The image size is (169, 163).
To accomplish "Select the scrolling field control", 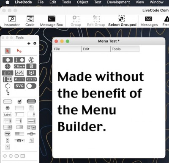I will (31, 114).
